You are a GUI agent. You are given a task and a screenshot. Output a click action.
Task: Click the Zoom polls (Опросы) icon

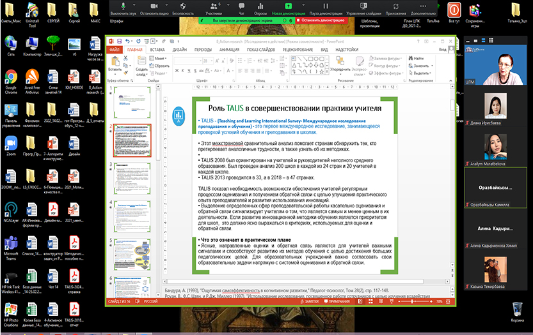click(x=260, y=6)
